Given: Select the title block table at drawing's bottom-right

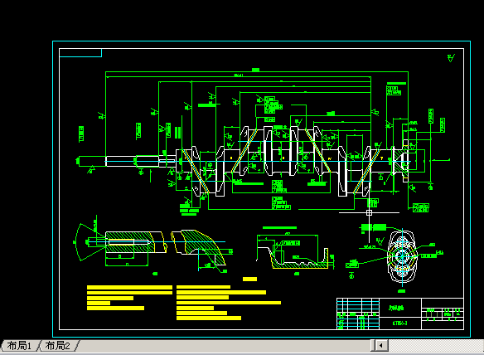Looking at the screenshot, I should [x=400, y=314].
